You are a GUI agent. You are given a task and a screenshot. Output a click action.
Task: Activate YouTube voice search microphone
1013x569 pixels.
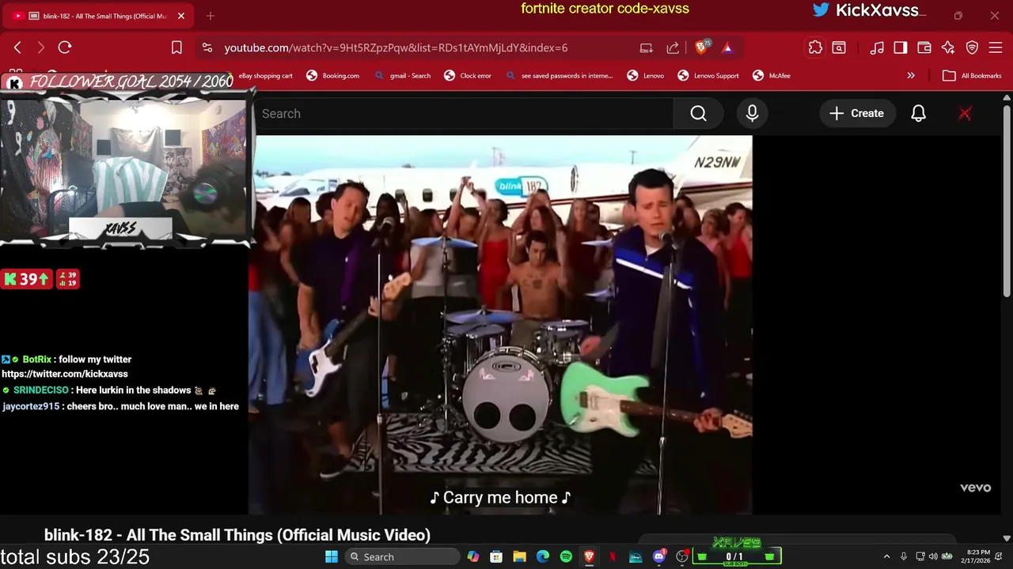pos(752,113)
